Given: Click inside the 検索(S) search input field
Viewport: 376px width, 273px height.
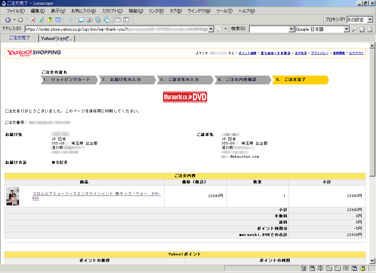Looking at the screenshot, I should pos(269,29).
